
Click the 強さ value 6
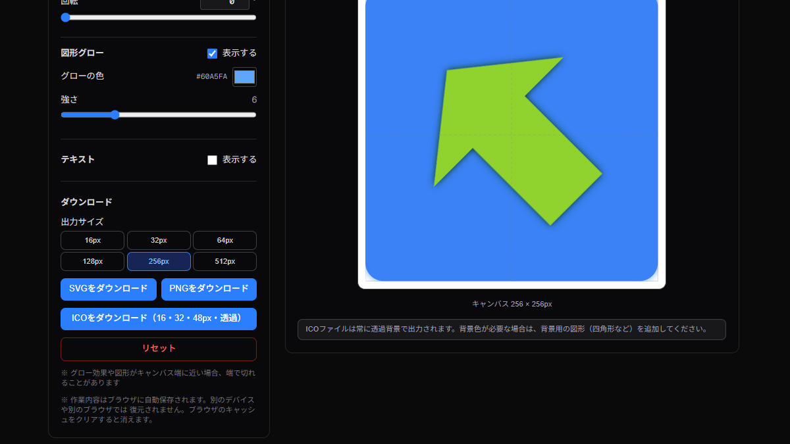pos(254,100)
